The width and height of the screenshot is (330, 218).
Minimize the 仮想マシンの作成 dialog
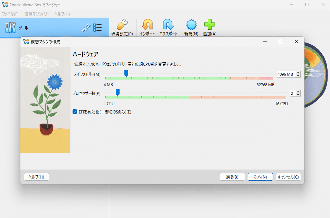[x=265, y=42]
